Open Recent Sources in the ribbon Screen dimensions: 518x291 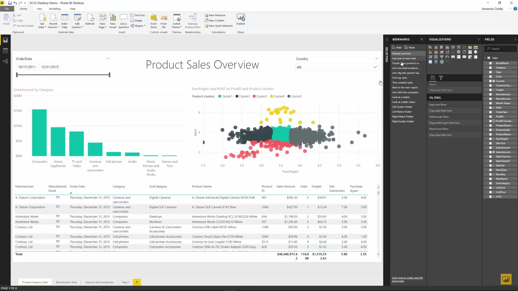coord(53,21)
